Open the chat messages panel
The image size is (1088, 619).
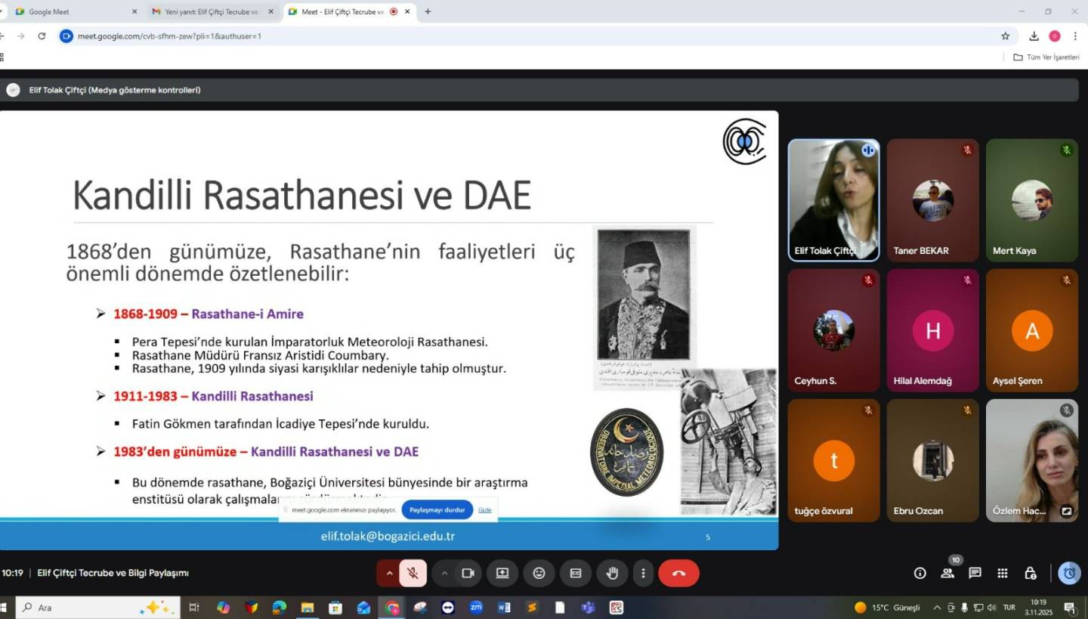coord(975,573)
